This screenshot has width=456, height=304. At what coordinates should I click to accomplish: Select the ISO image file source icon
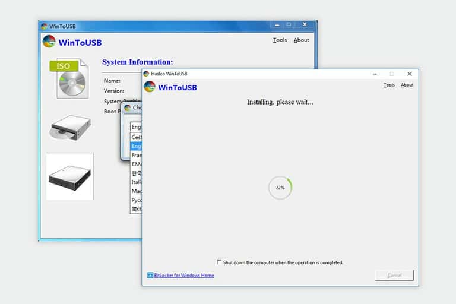tap(70, 78)
